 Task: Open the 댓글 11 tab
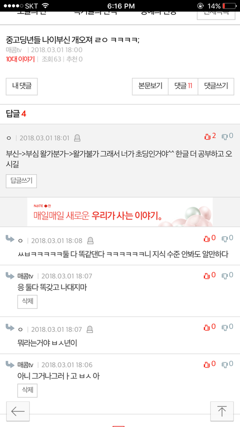183,87
